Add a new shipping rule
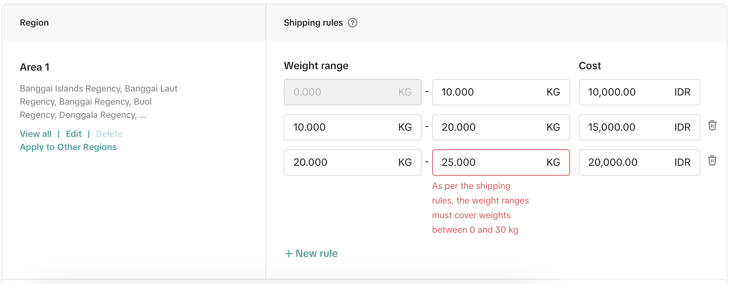Image resolution: width=731 pixels, height=284 pixels. coord(311,254)
